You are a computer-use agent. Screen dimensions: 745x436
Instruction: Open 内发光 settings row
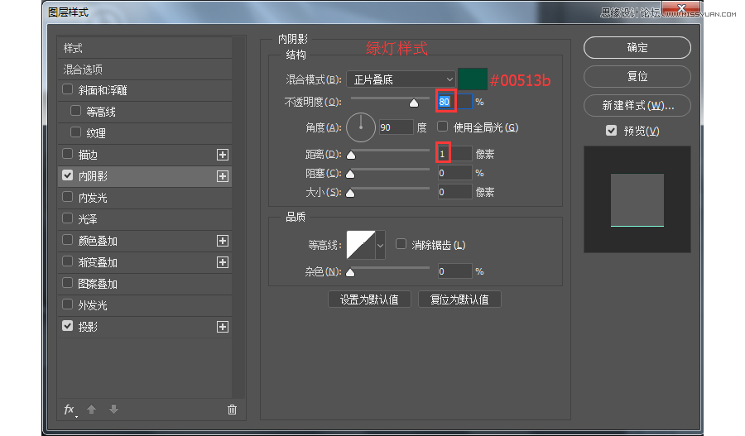click(x=144, y=198)
